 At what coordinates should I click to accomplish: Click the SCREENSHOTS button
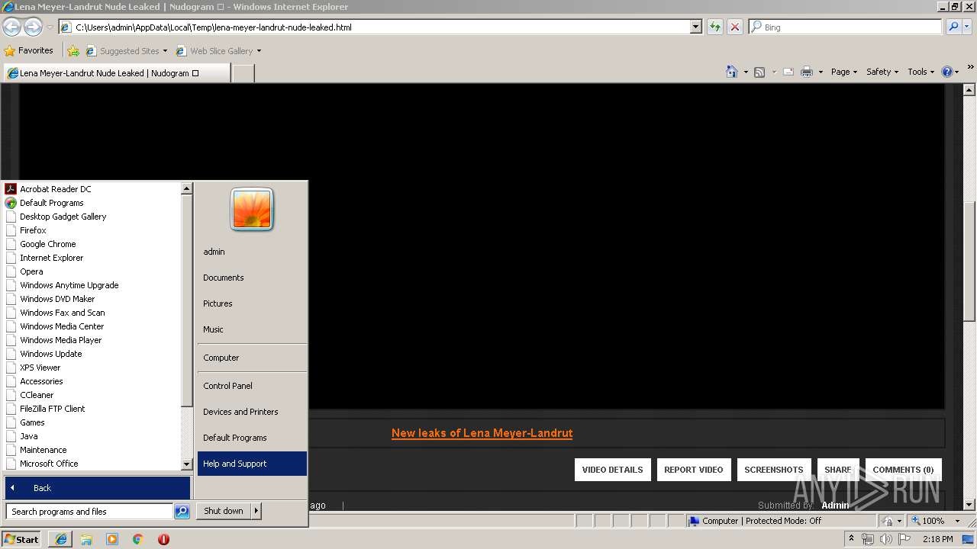pos(774,470)
